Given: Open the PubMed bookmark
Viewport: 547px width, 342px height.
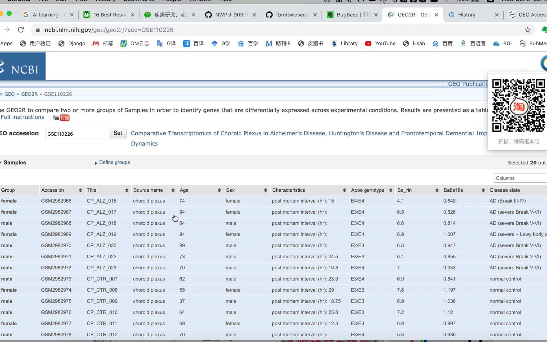Looking at the screenshot, I should point(533,43).
